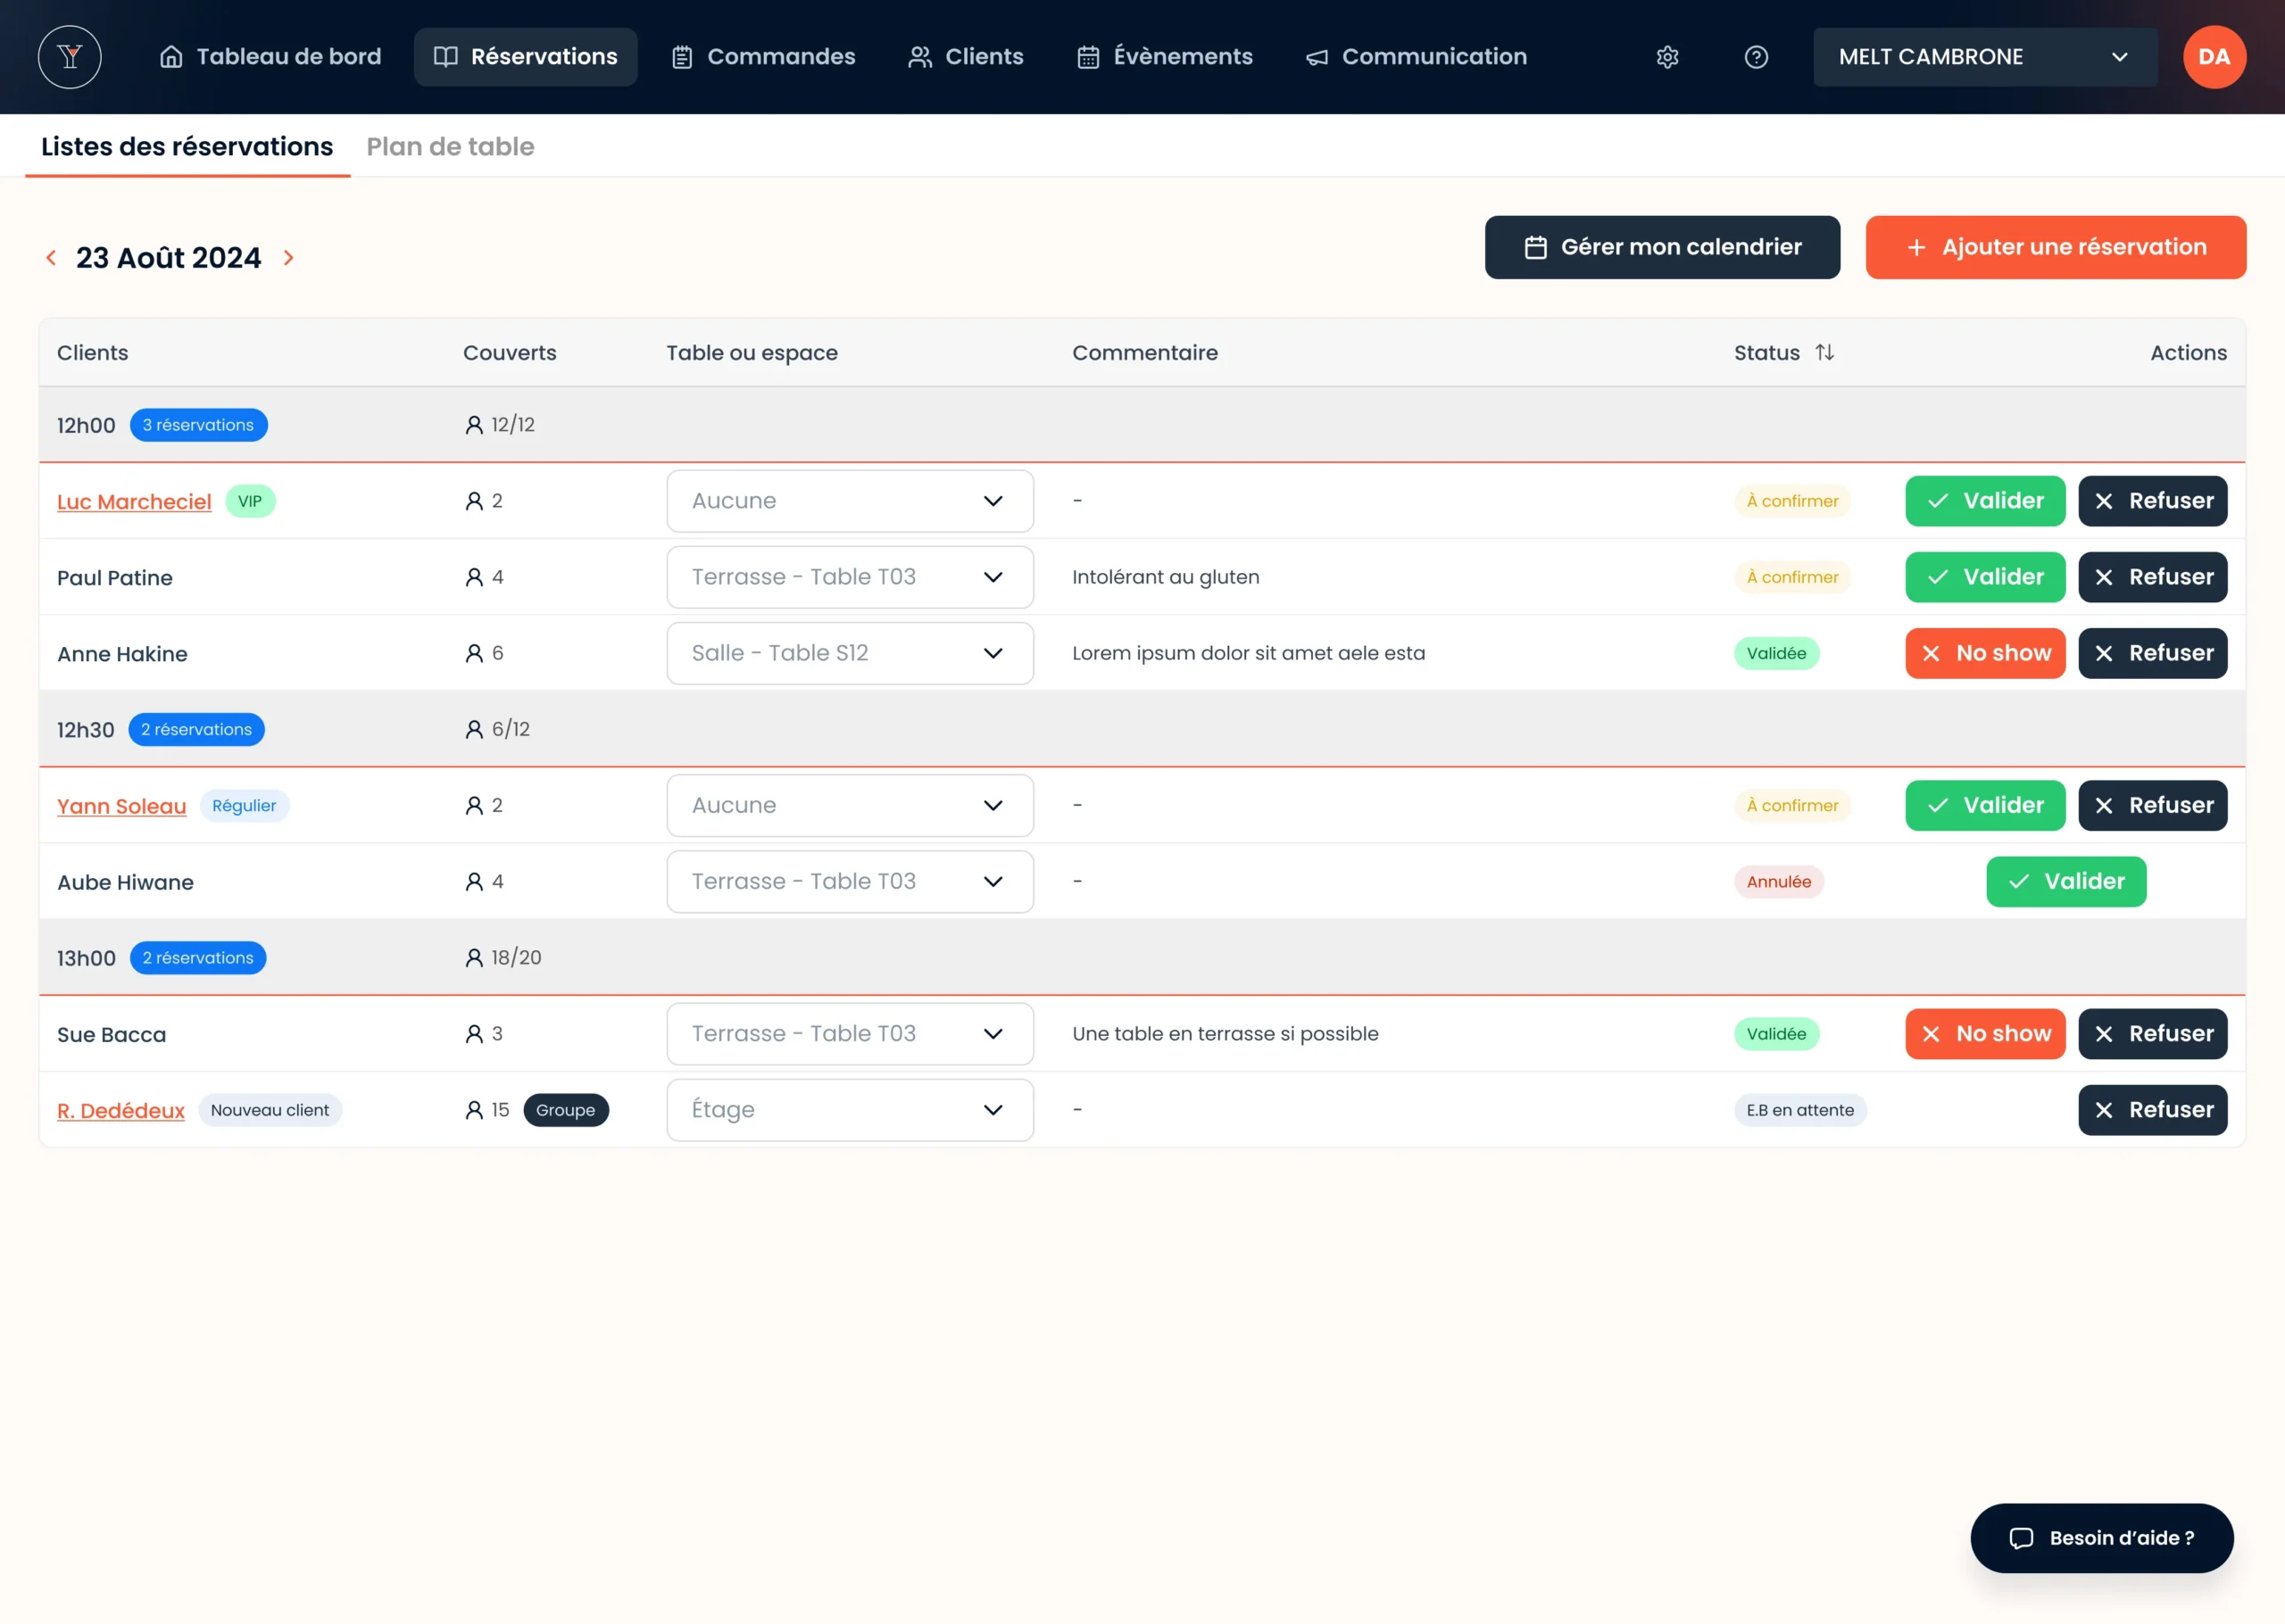Screen dimensions: 2285x1624
Task: Open Luc Marcheciel's table dropdown
Action: pos(849,501)
